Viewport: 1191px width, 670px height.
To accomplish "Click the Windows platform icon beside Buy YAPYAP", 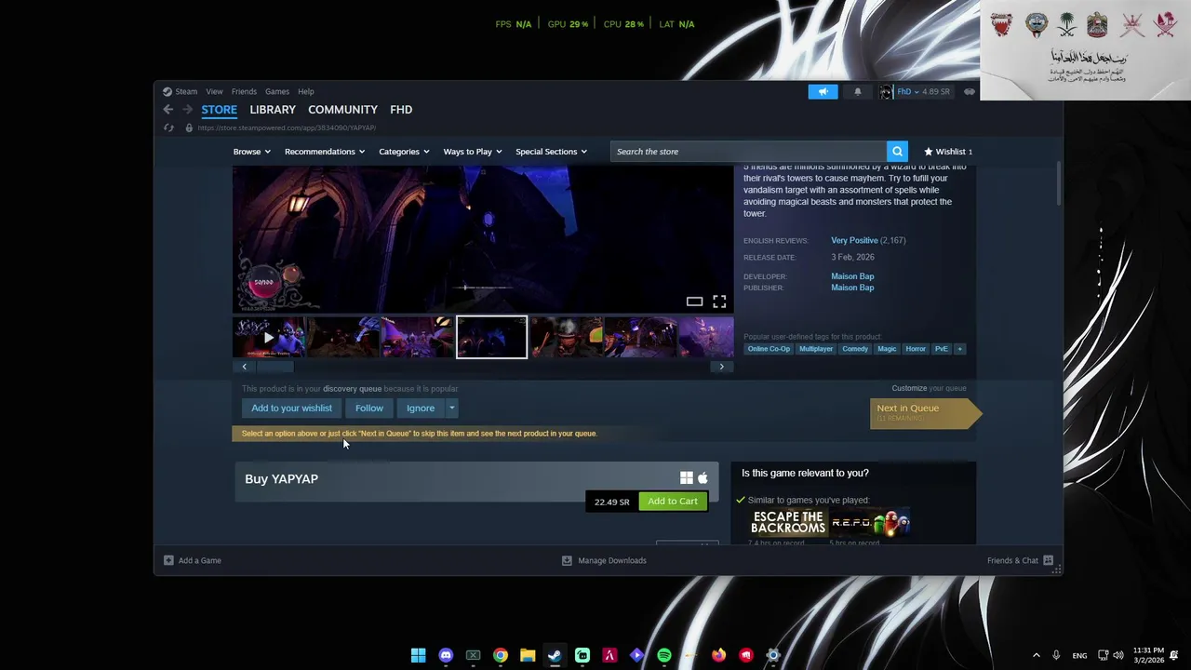I will click(687, 477).
